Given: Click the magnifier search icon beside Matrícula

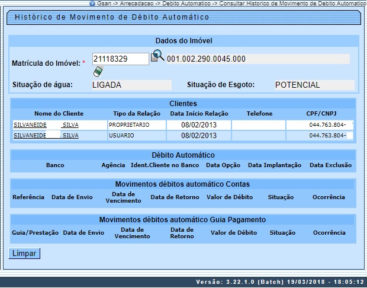Looking at the screenshot, I should pyautogui.click(x=157, y=56).
